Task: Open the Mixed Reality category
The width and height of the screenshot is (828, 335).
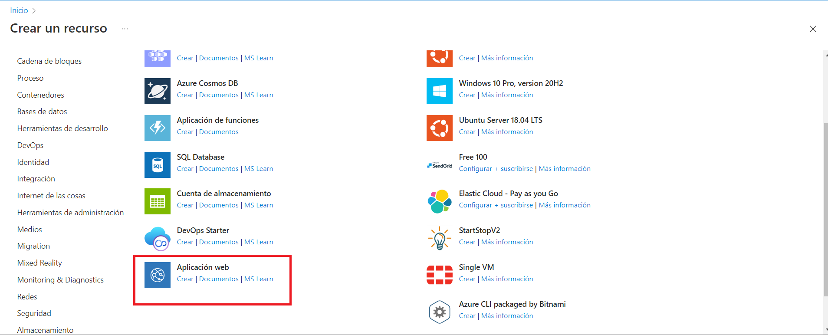Action: (39, 263)
